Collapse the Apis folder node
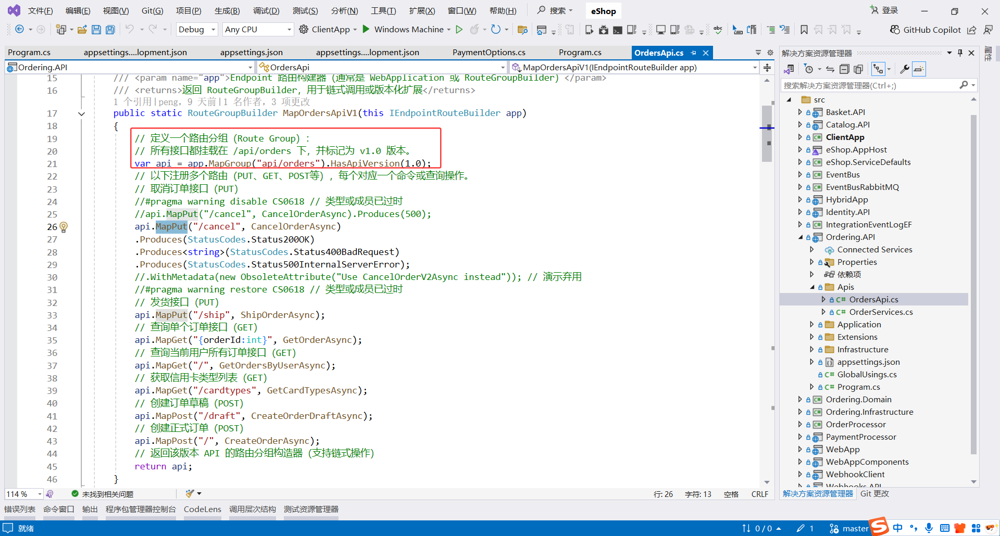The width and height of the screenshot is (1000, 536). [812, 287]
